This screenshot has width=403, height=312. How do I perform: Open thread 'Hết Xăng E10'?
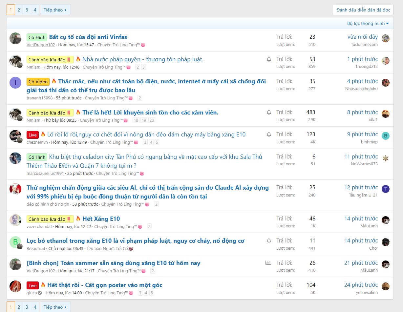pos(101,219)
